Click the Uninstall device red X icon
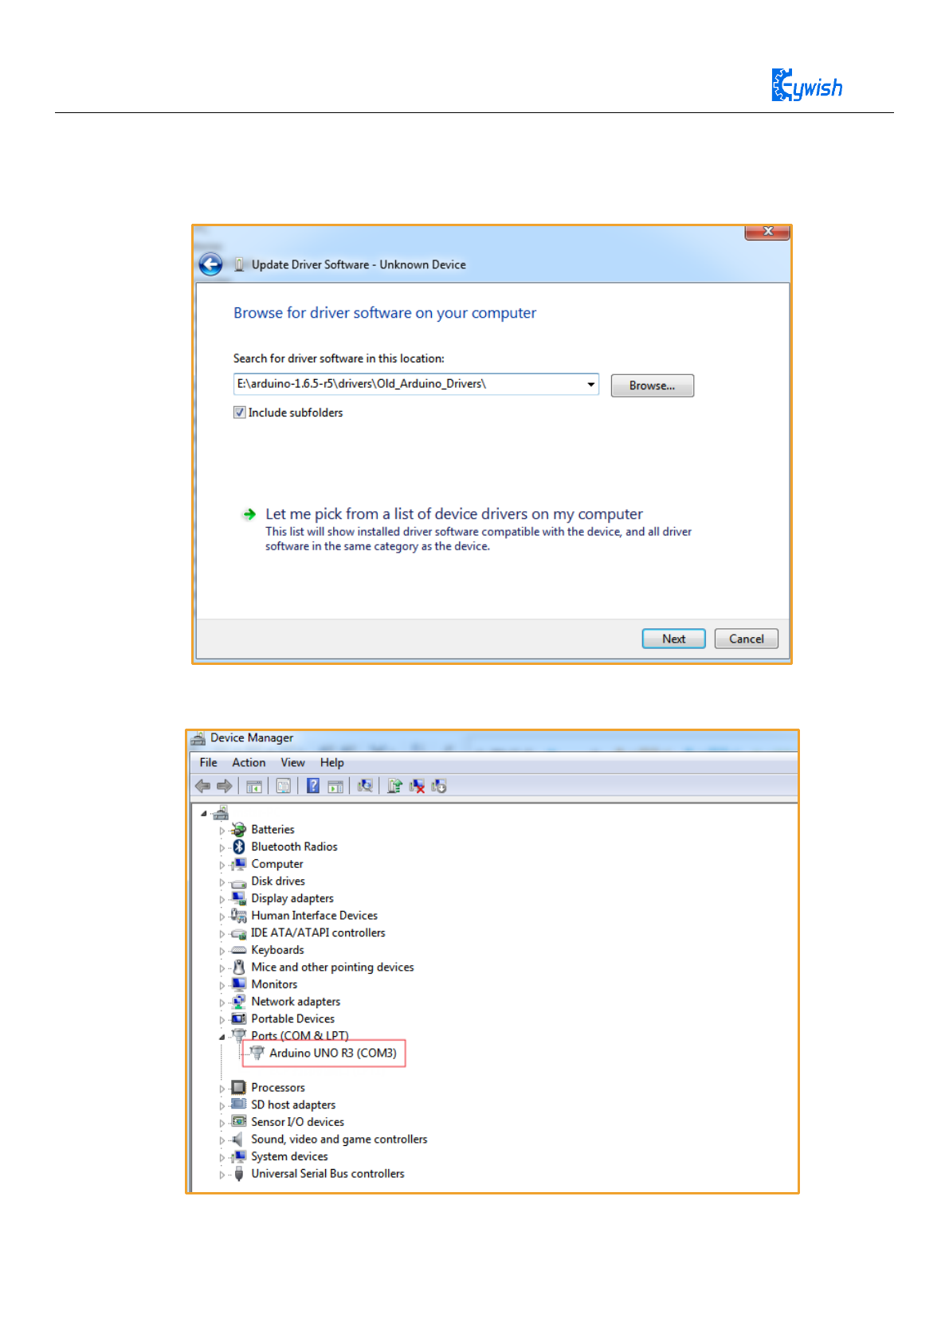 (417, 786)
